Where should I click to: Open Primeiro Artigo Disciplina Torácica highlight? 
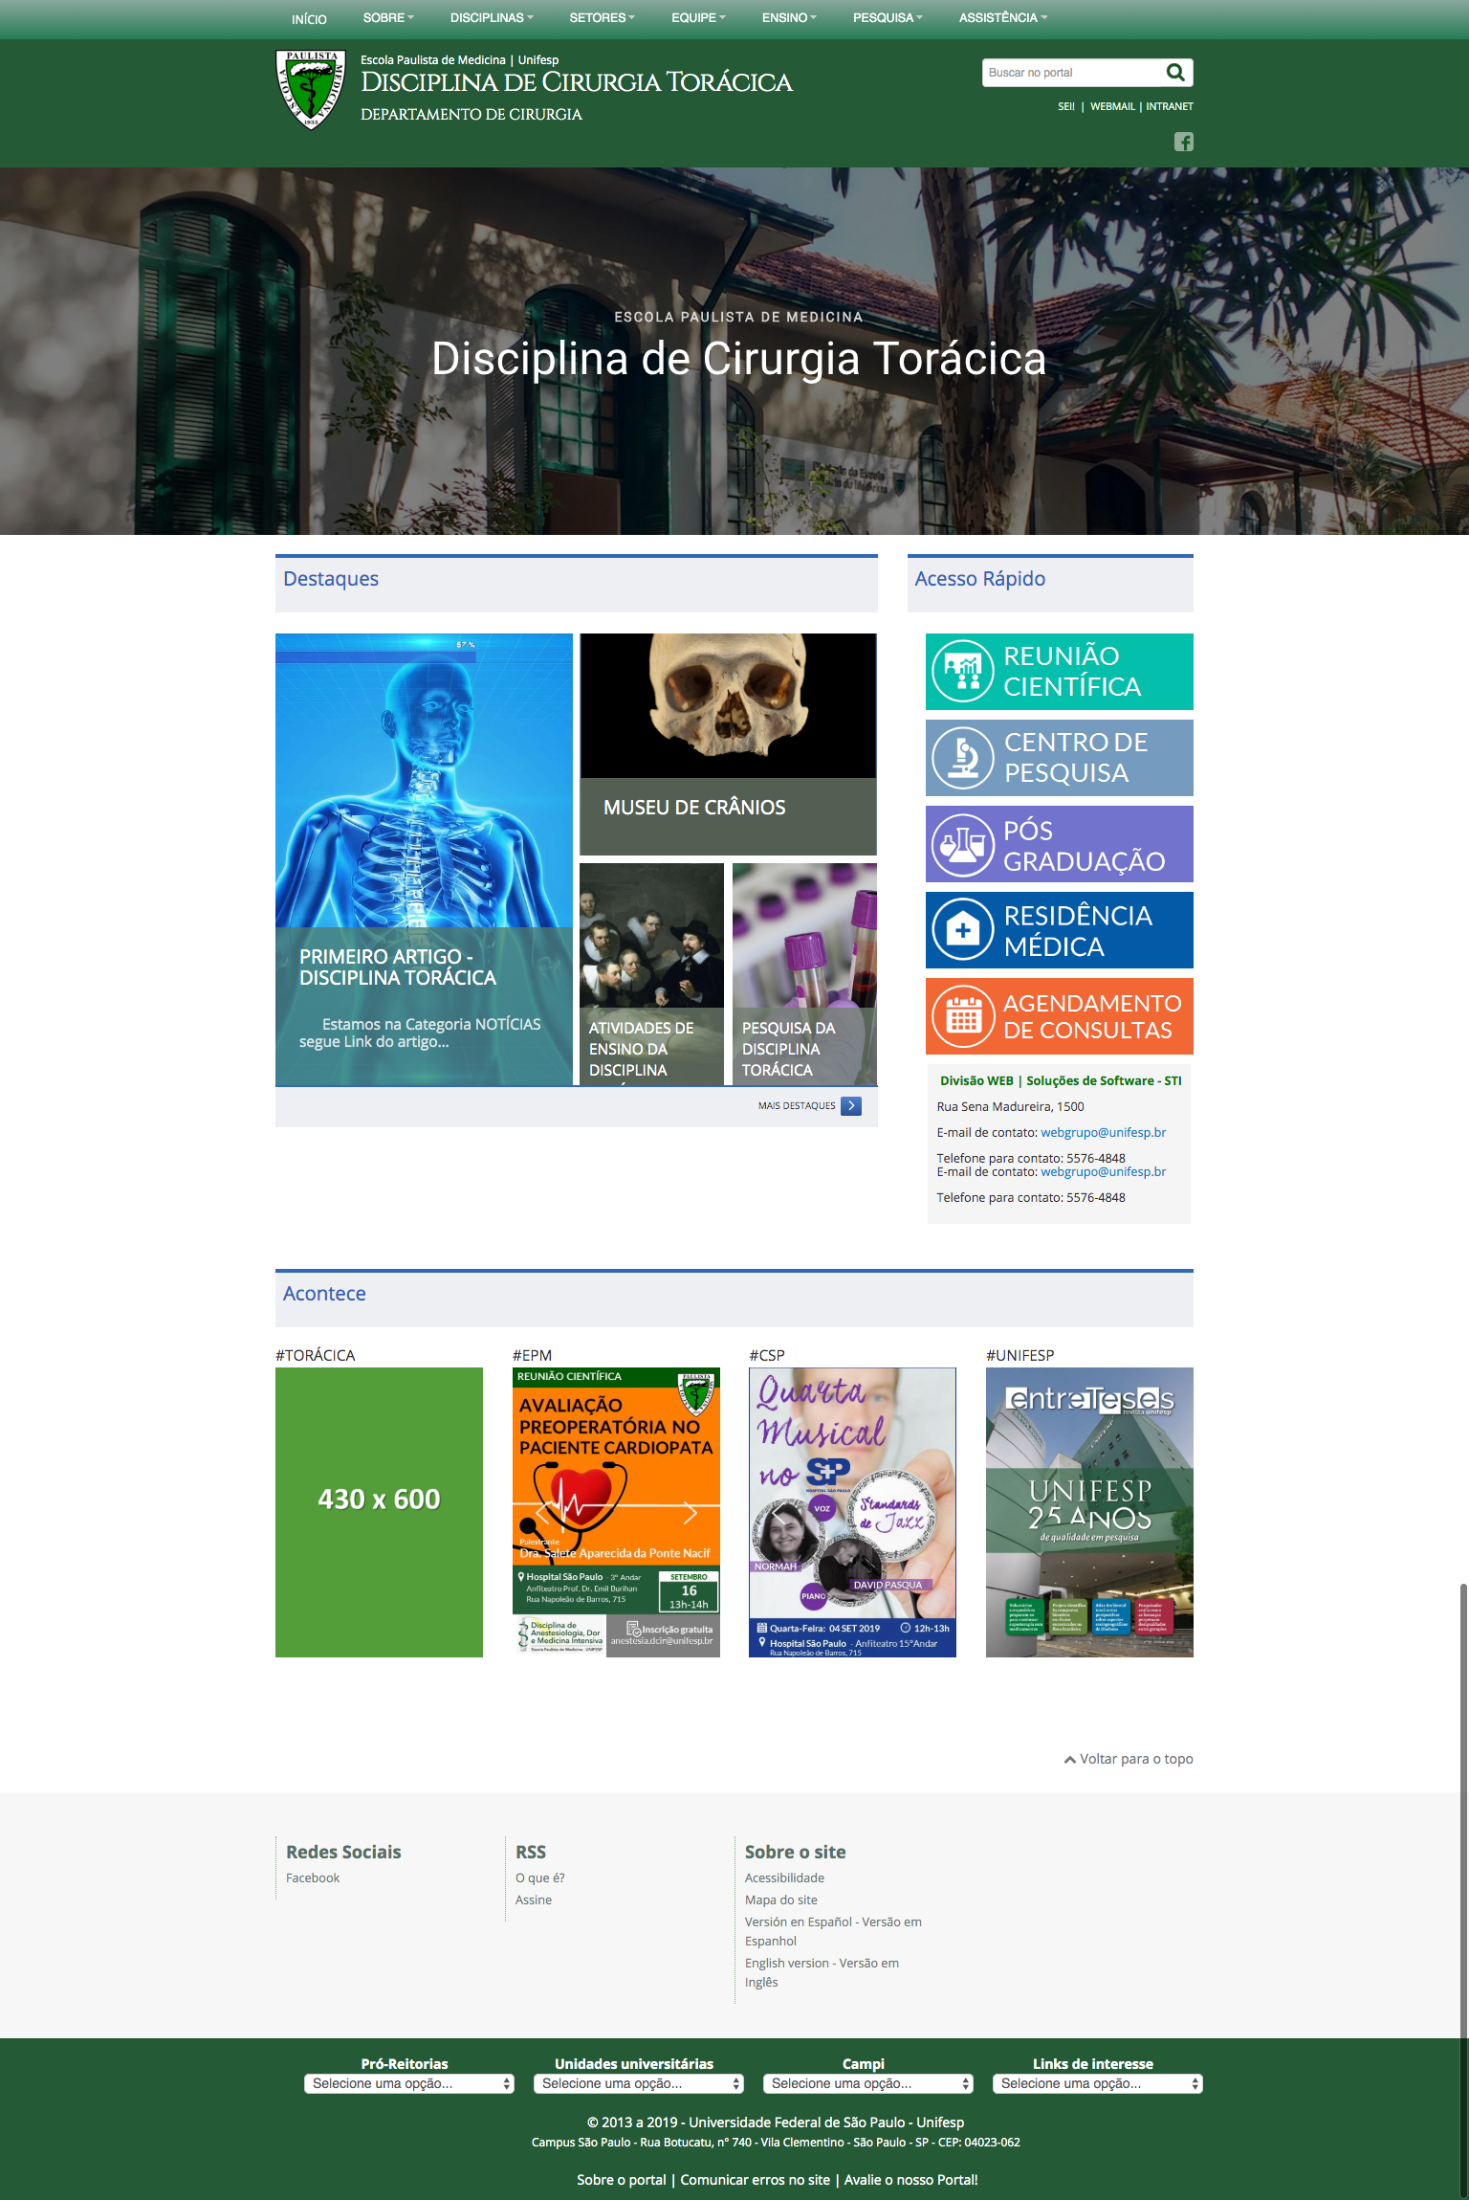(x=424, y=859)
